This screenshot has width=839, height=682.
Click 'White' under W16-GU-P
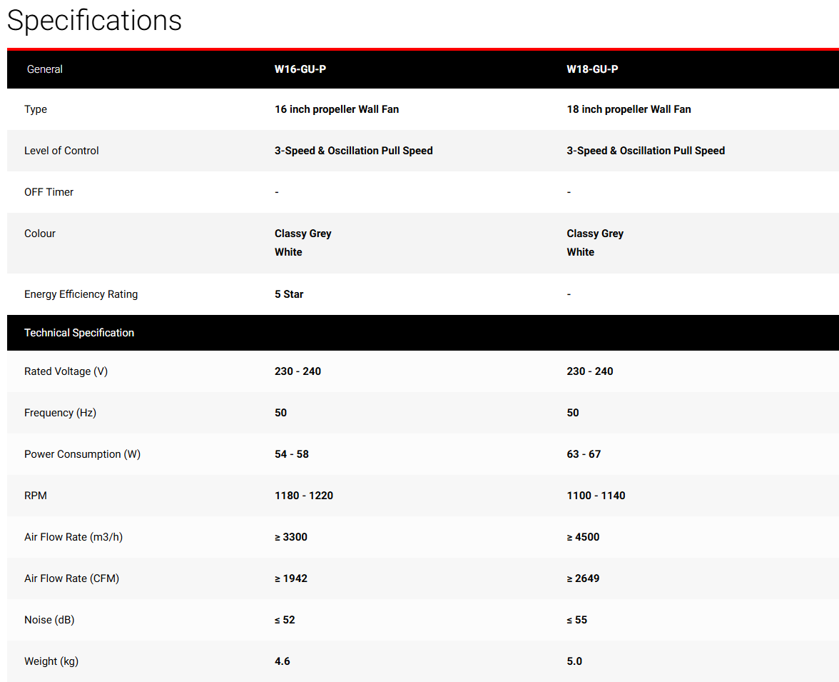tap(288, 252)
